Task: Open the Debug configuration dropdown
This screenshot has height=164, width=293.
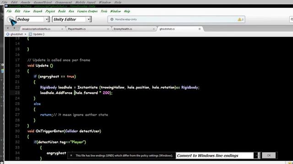Action: (x=33, y=19)
